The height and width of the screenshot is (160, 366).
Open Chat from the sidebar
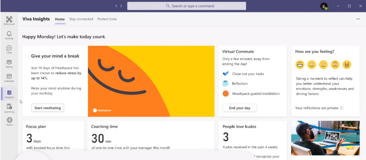coord(9,50)
